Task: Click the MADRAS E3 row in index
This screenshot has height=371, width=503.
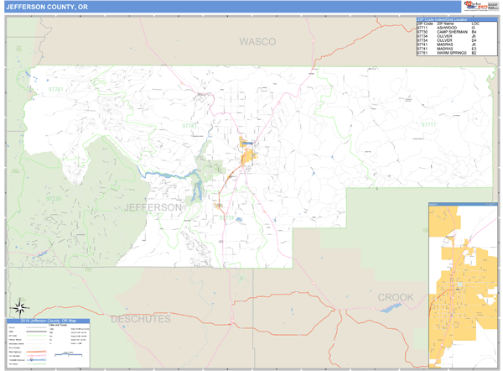Action: 457,49
